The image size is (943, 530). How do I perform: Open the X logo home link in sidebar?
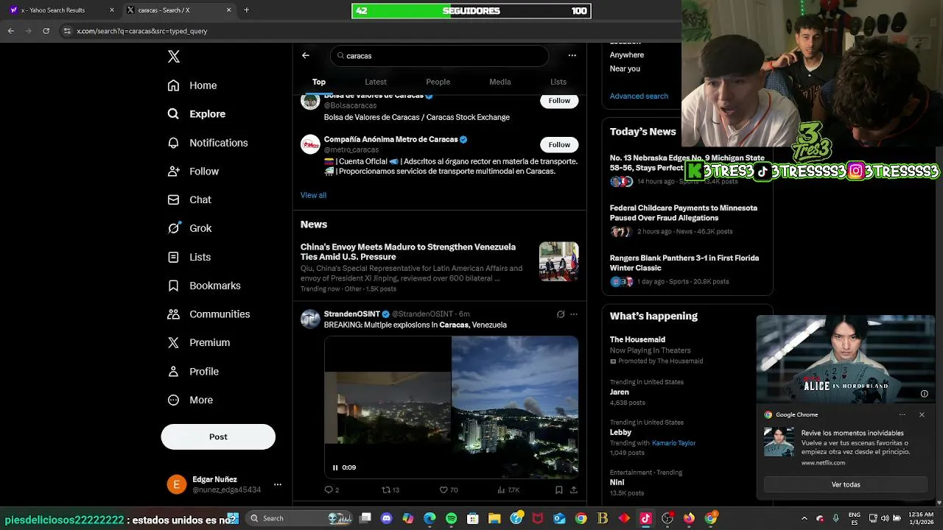(174, 57)
